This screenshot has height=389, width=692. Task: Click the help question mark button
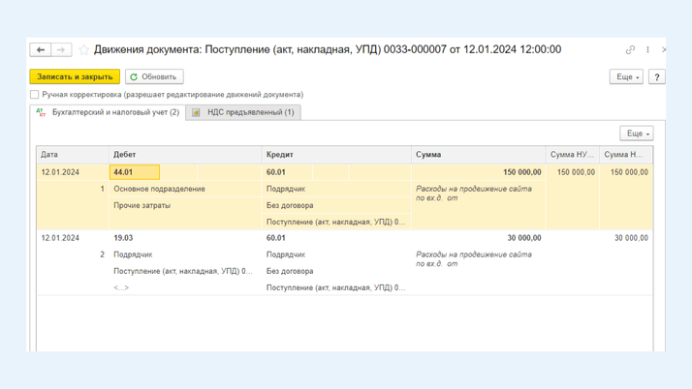tap(657, 76)
